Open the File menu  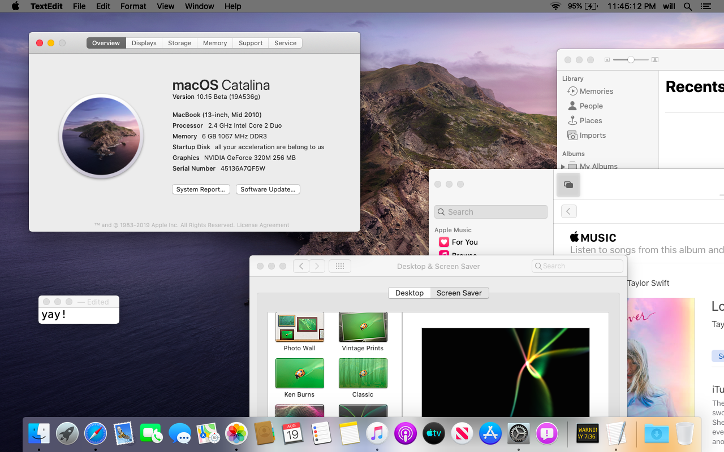tap(79, 6)
